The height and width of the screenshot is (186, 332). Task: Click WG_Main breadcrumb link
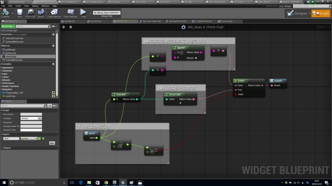(195, 27)
